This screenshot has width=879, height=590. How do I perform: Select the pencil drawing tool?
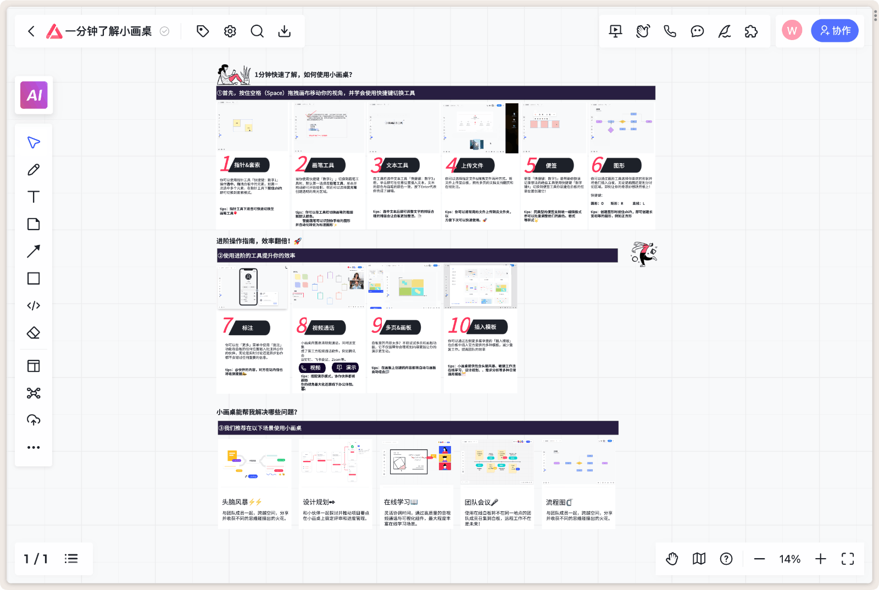tap(34, 170)
